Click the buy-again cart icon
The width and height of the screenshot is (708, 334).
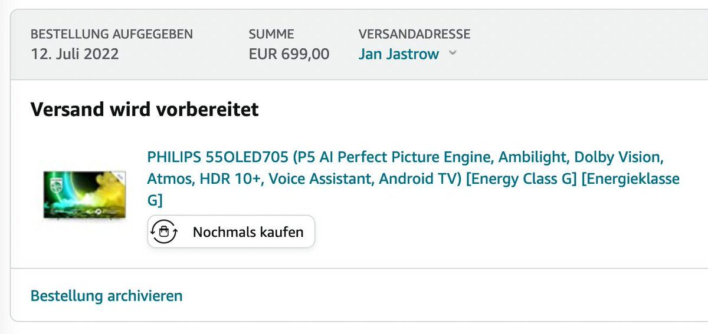165,232
